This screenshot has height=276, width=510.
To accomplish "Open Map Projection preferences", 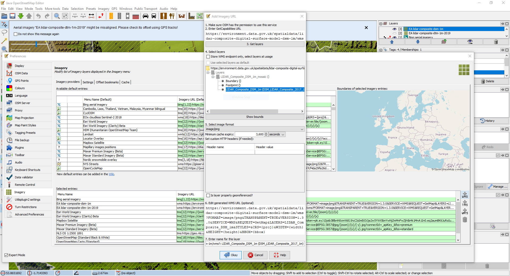I will point(24,118).
